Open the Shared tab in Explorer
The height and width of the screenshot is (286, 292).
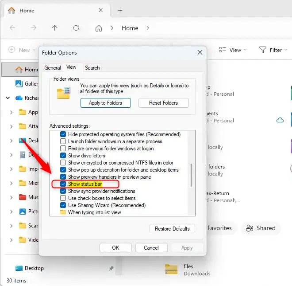coord(261,228)
